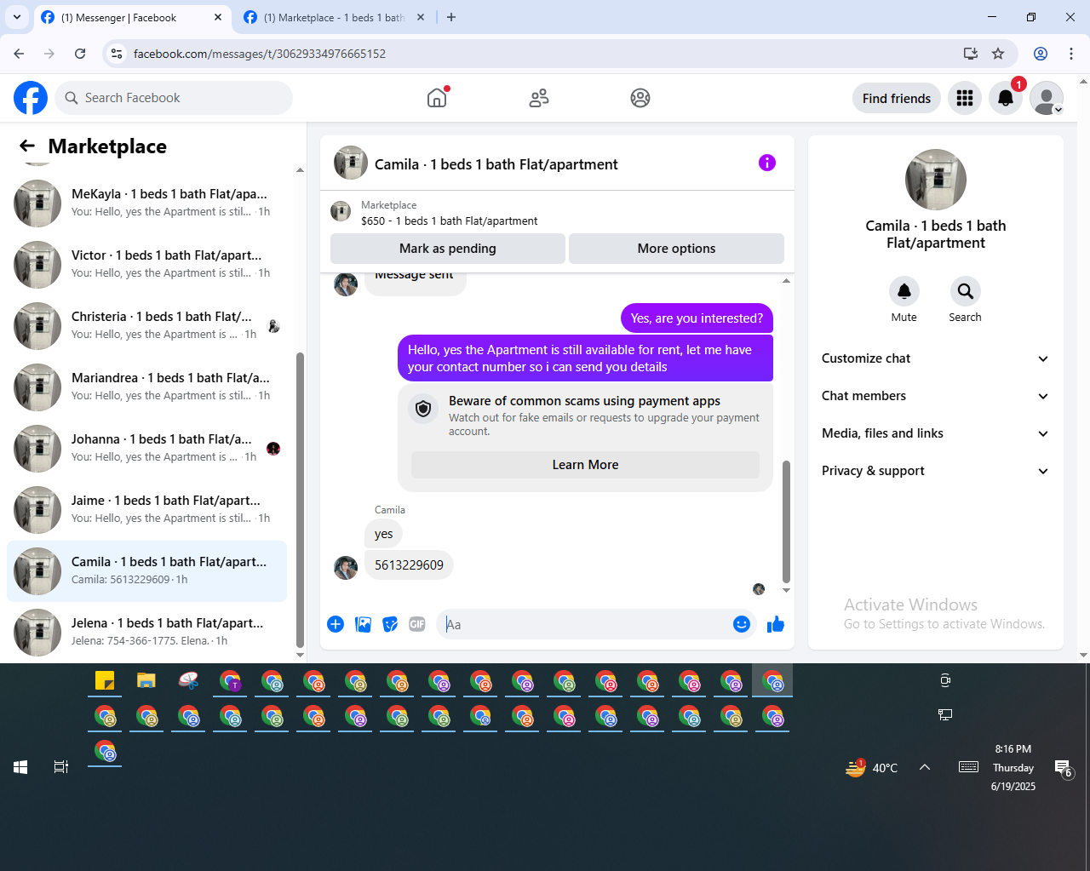
Task: Open Sticky Notes from taskbar
Action: point(105,680)
